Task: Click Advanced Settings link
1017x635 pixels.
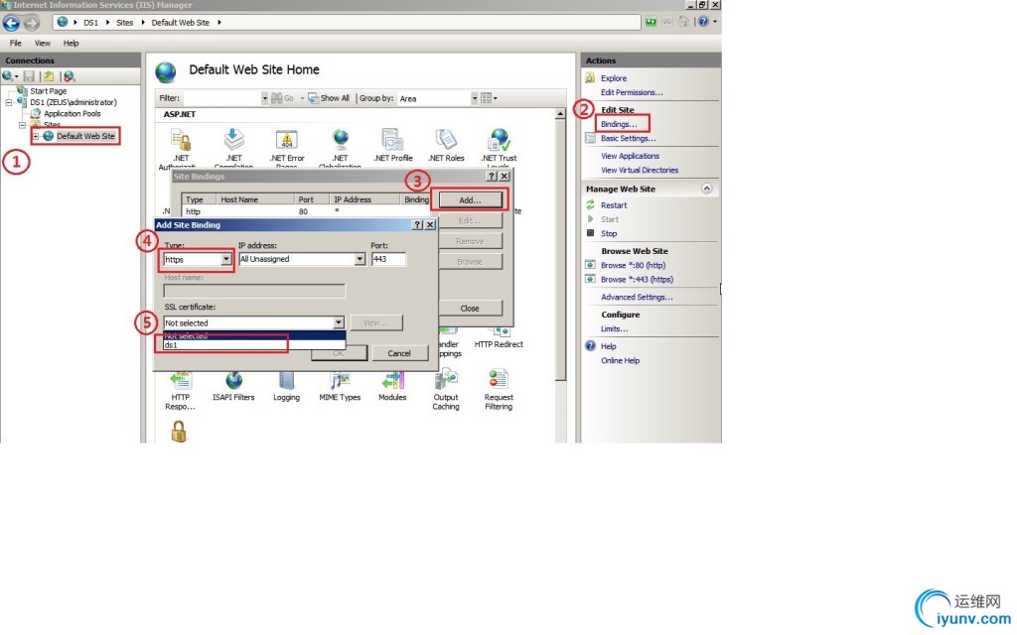Action: (x=637, y=297)
